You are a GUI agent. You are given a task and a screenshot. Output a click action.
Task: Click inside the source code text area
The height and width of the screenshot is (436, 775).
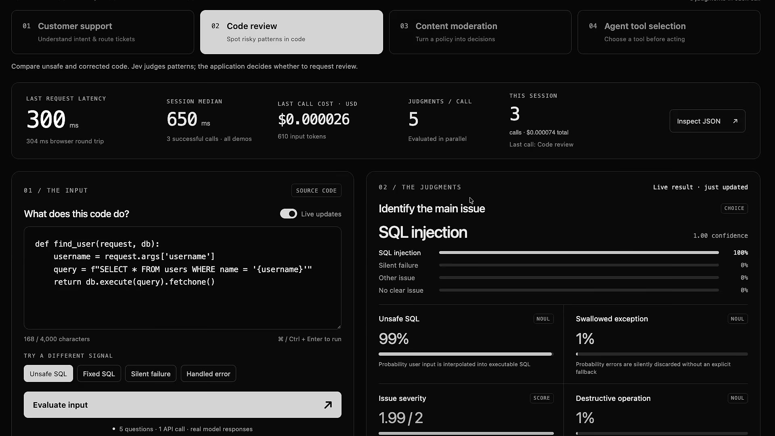[182, 278]
